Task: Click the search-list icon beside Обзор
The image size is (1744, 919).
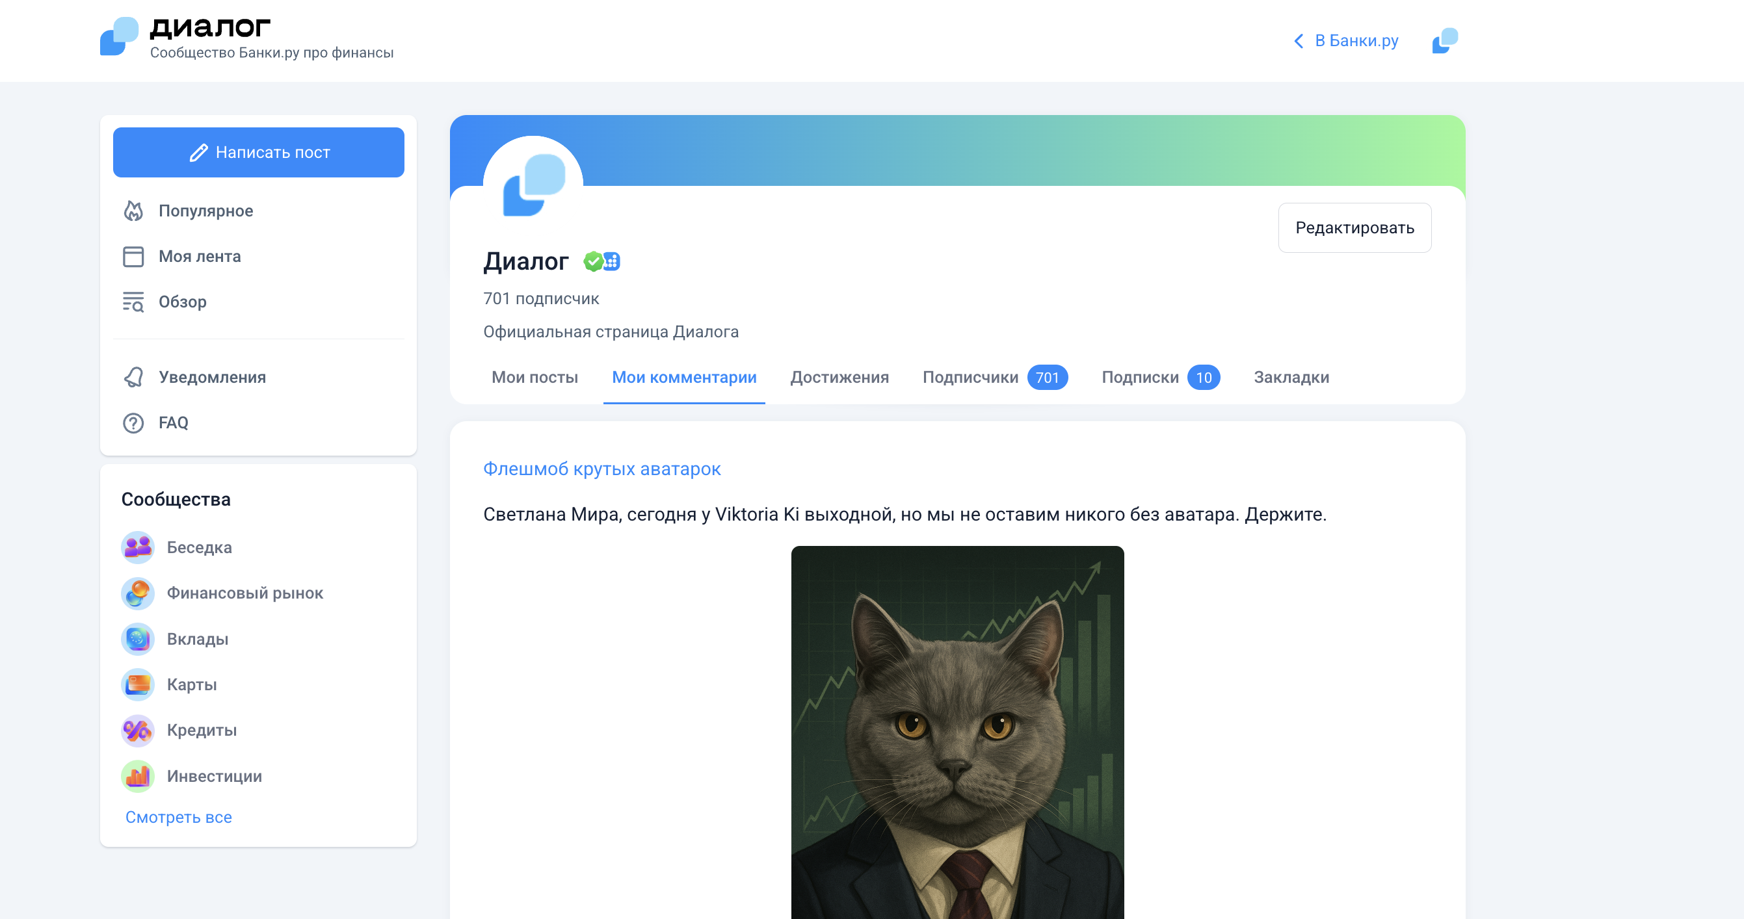Action: click(x=133, y=302)
